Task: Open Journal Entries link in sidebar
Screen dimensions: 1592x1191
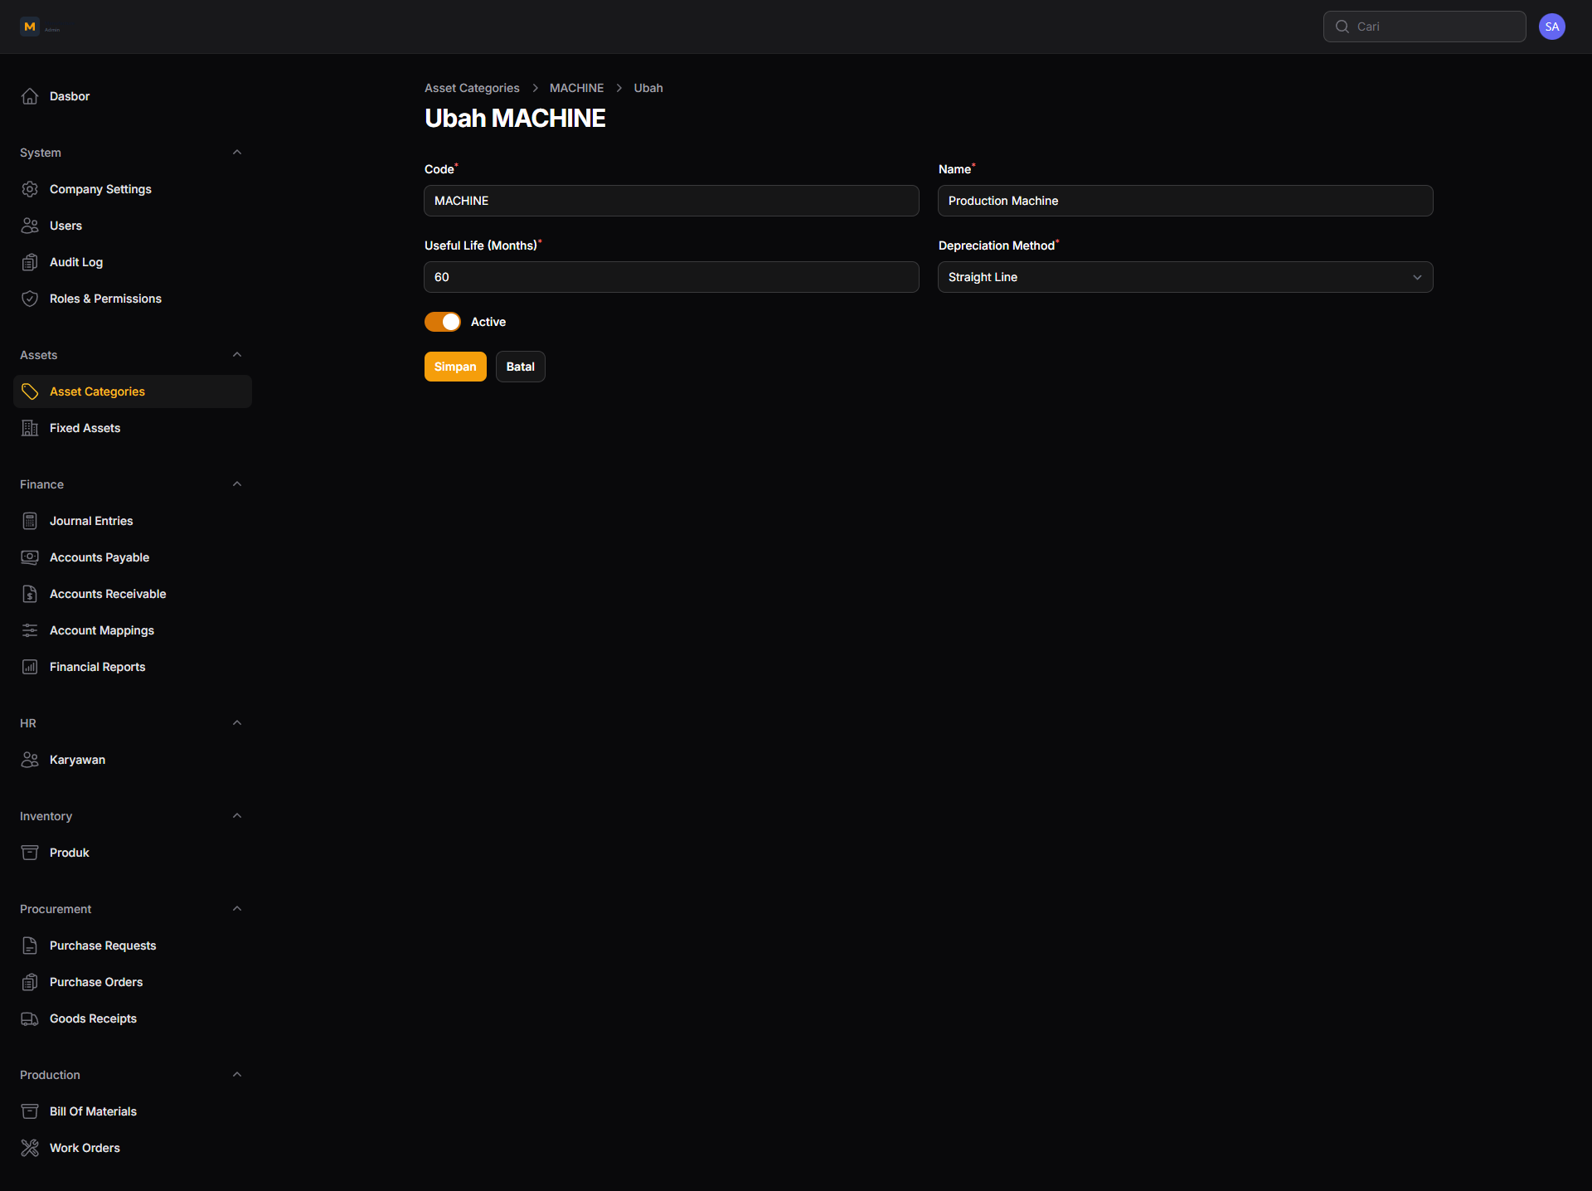Action: click(133, 521)
